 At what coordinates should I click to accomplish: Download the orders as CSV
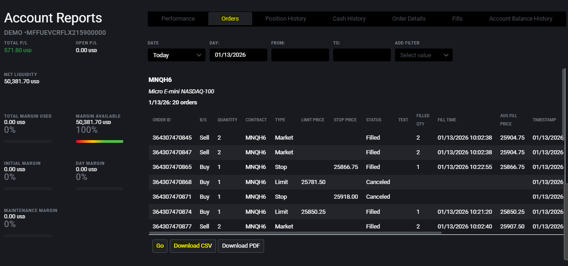point(193,246)
